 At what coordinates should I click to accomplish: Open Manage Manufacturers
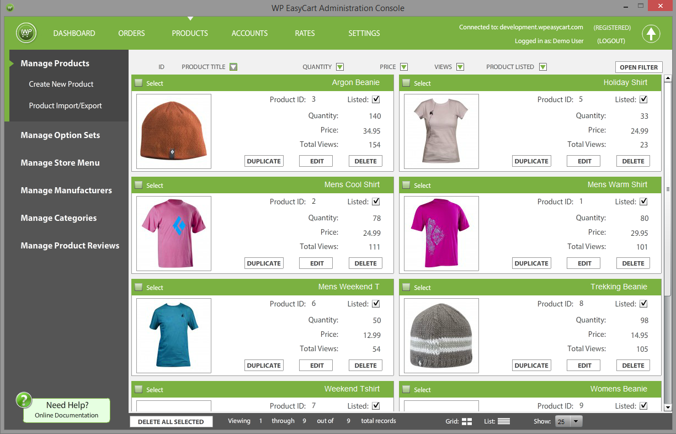pyautogui.click(x=66, y=190)
